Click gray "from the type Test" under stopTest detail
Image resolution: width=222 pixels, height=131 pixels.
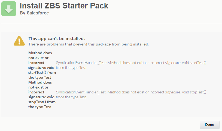[x=71, y=97]
